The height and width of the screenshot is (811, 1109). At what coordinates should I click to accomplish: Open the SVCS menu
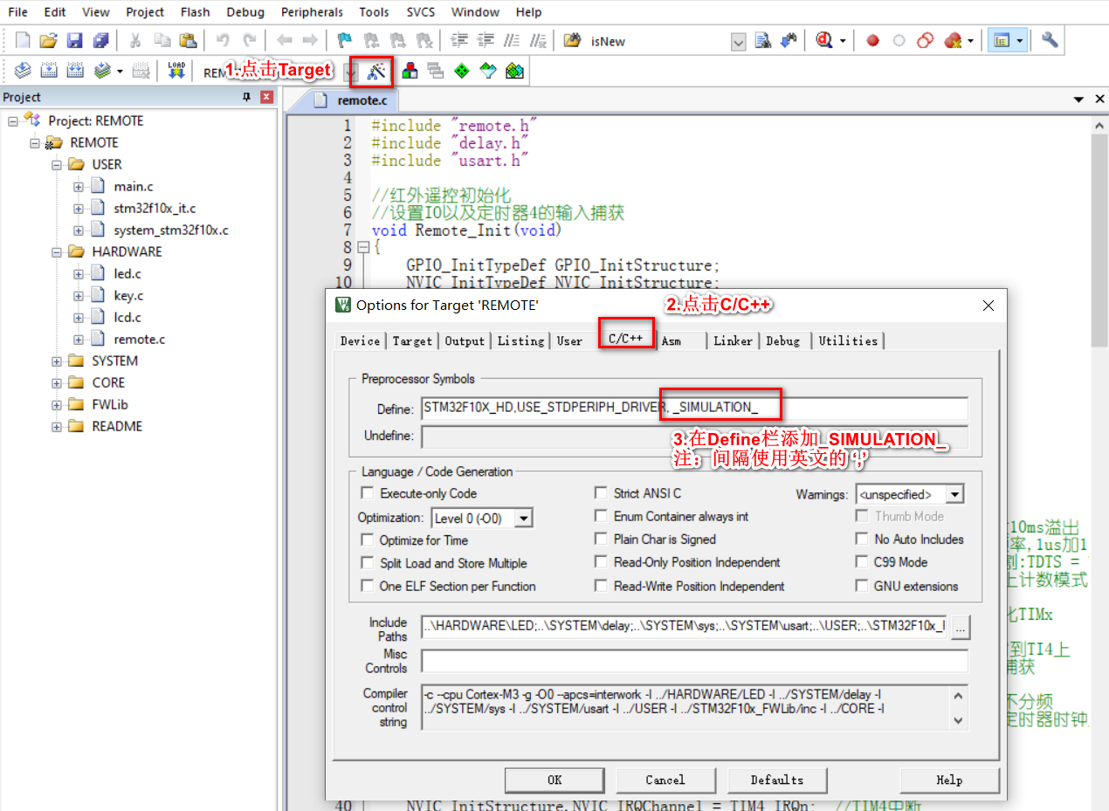[x=422, y=12]
